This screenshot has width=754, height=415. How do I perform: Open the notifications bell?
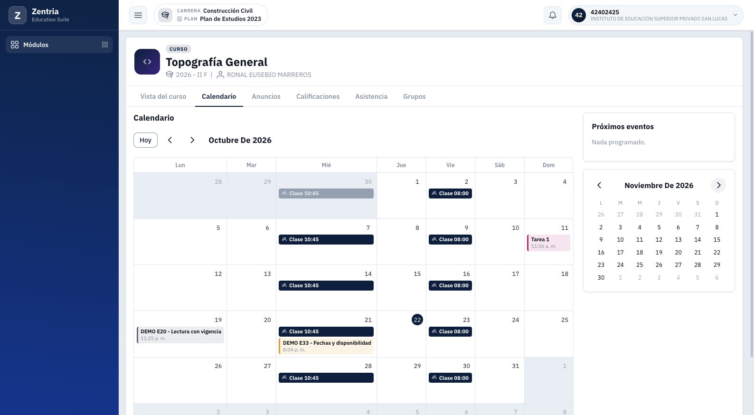553,15
